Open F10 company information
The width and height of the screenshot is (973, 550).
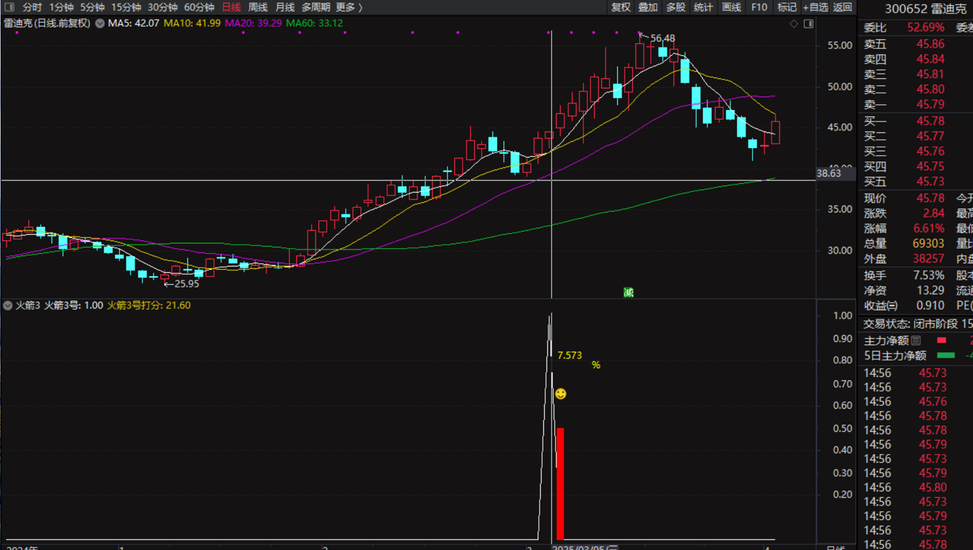click(x=759, y=7)
